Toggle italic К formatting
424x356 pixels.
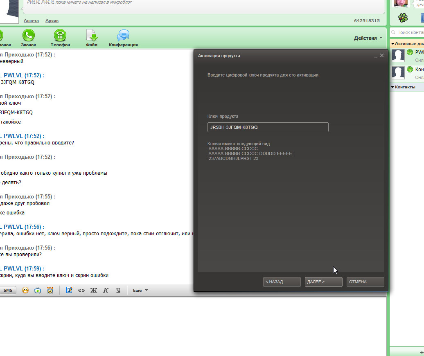(106, 290)
